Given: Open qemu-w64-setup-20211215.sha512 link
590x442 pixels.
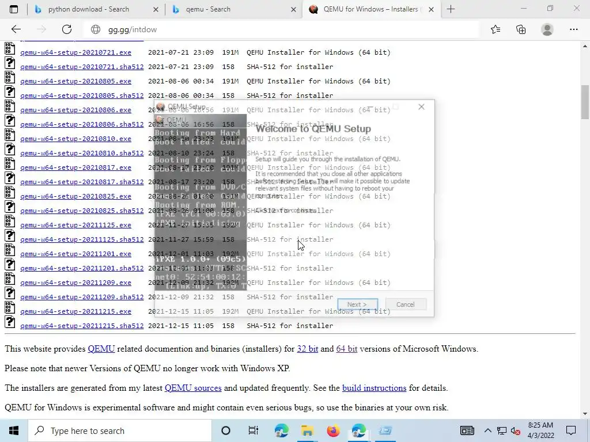Looking at the screenshot, I should (x=82, y=326).
